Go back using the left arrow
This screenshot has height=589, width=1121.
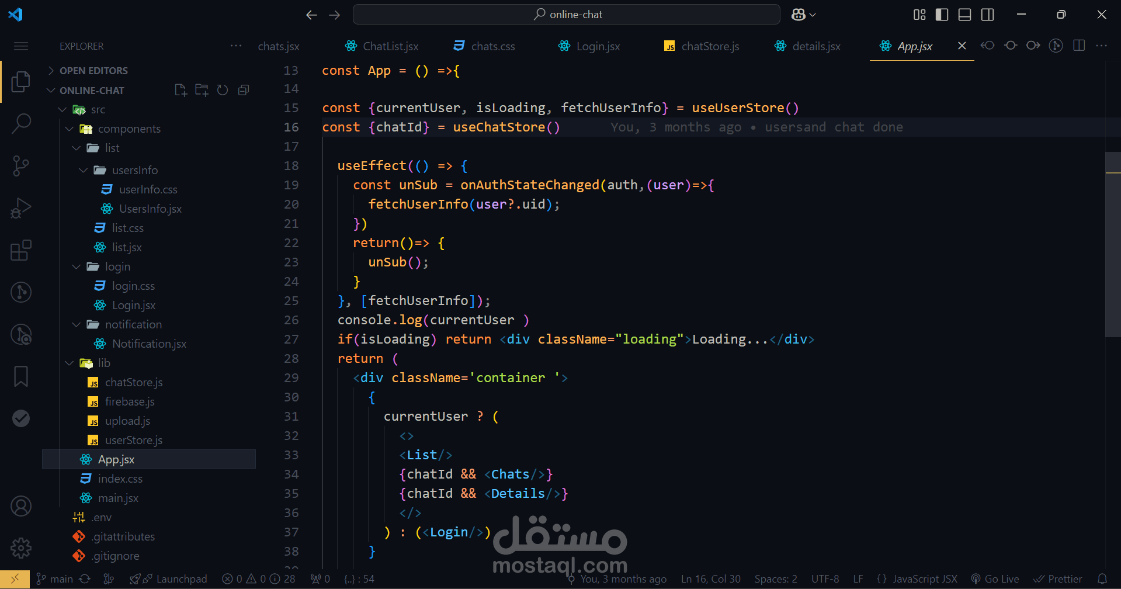[312, 15]
